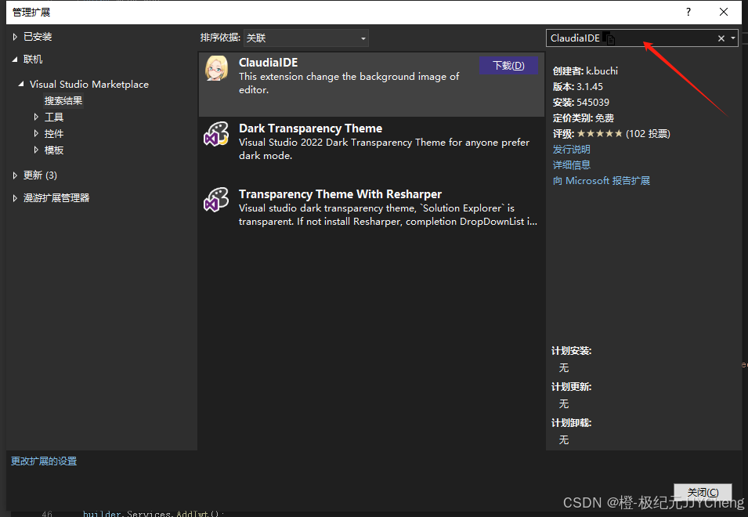This screenshot has height=517, width=748.
Task: Open the sort-by 关联 combo box
Action: click(x=305, y=38)
